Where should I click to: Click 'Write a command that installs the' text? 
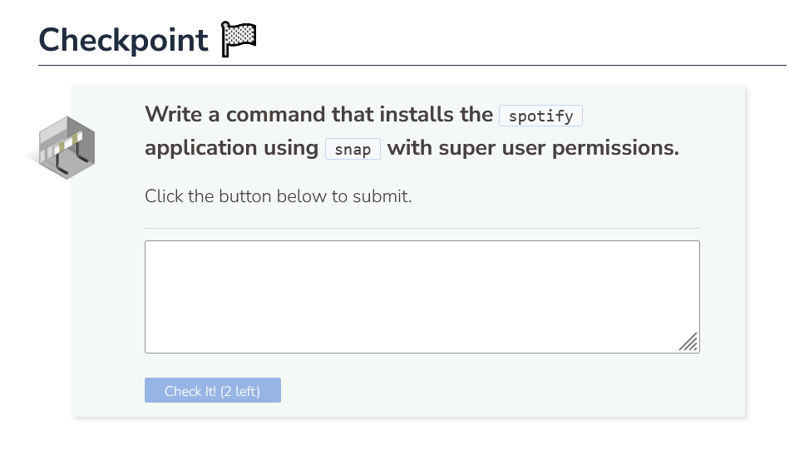point(318,114)
